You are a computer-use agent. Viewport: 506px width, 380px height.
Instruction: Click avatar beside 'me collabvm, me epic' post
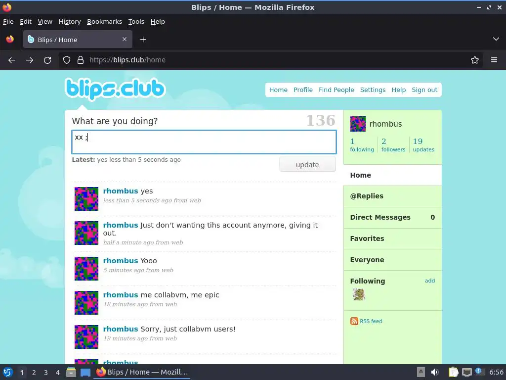point(86,303)
